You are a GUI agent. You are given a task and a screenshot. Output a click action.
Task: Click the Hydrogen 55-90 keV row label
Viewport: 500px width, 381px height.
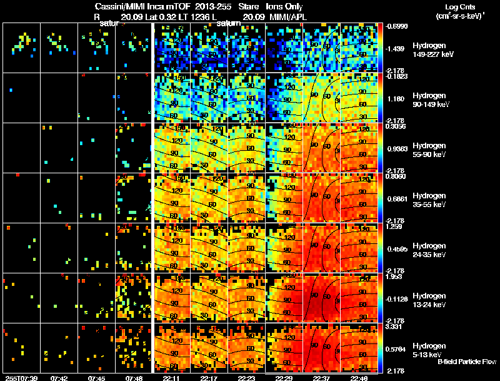pyautogui.click(x=429, y=150)
